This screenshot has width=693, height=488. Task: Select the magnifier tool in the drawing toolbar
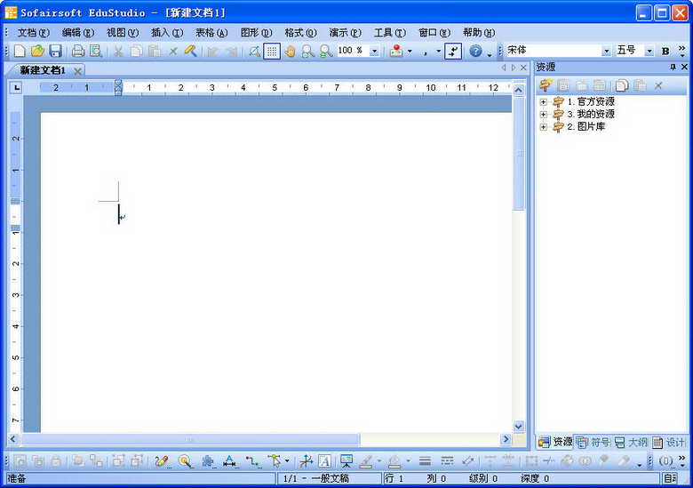[x=185, y=461]
